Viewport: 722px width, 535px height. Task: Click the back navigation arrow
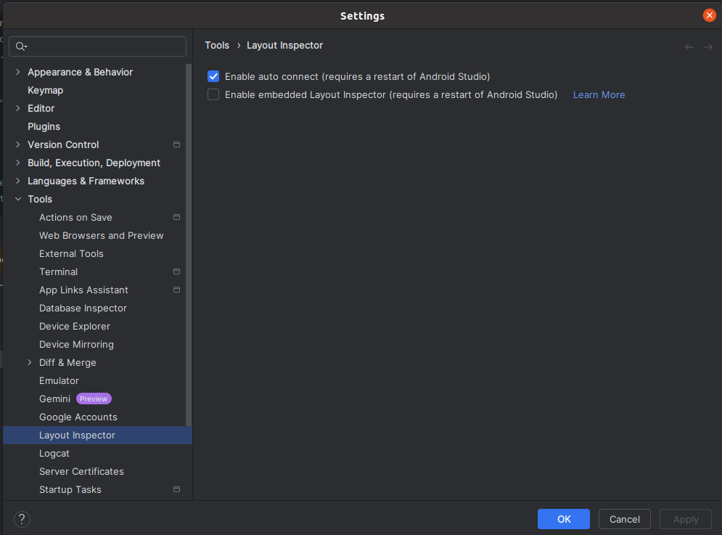[x=689, y=47]
